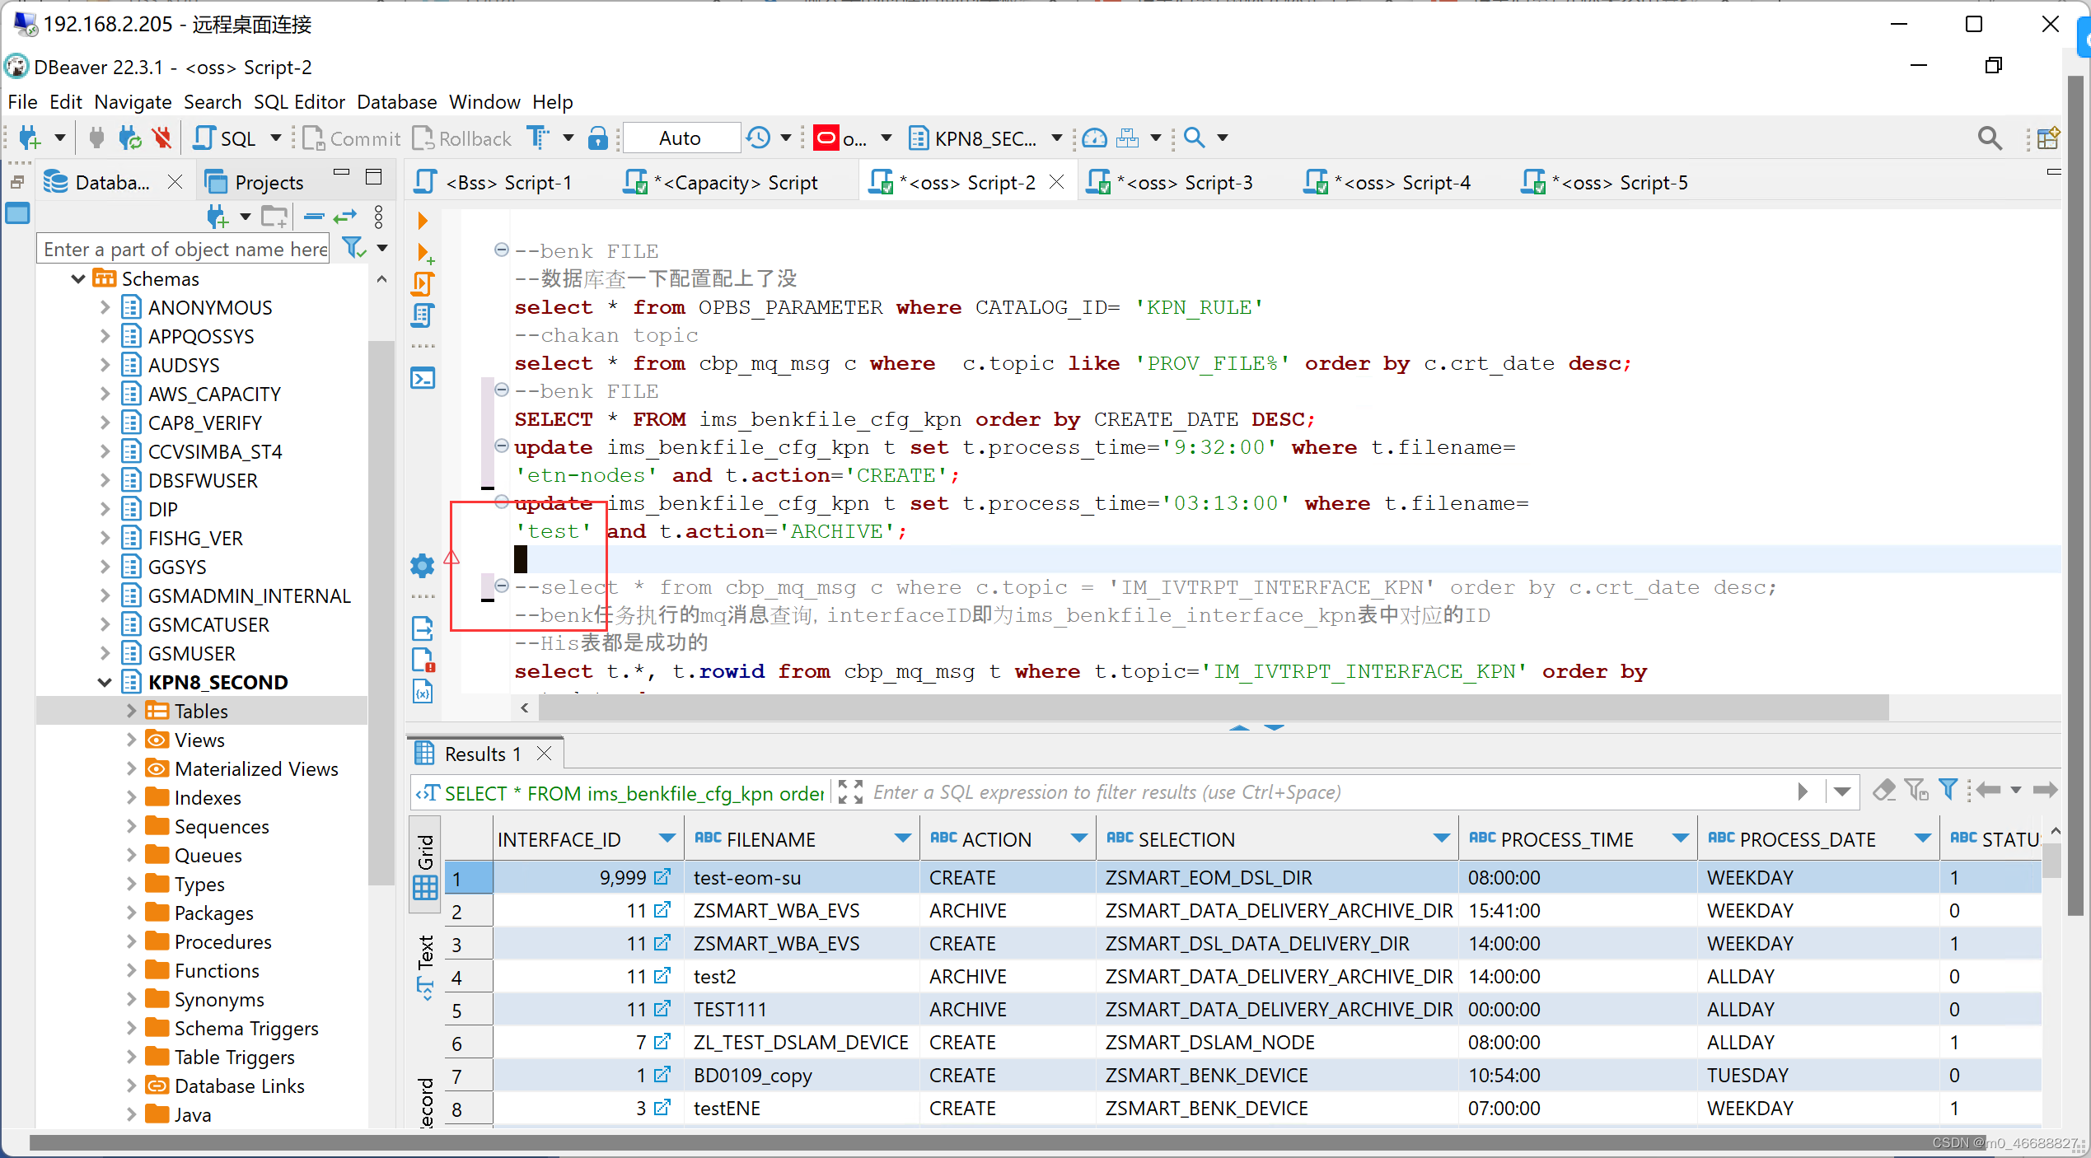Open SQL terminal console icon
Image resolution: width=2091 pixels, height=1158 pixels.
pos(423,378)
